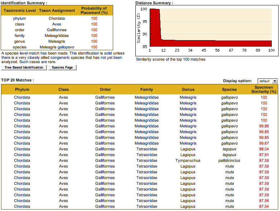Select the Genus column header
Screen dimensions: 280x211
point(188,89)
